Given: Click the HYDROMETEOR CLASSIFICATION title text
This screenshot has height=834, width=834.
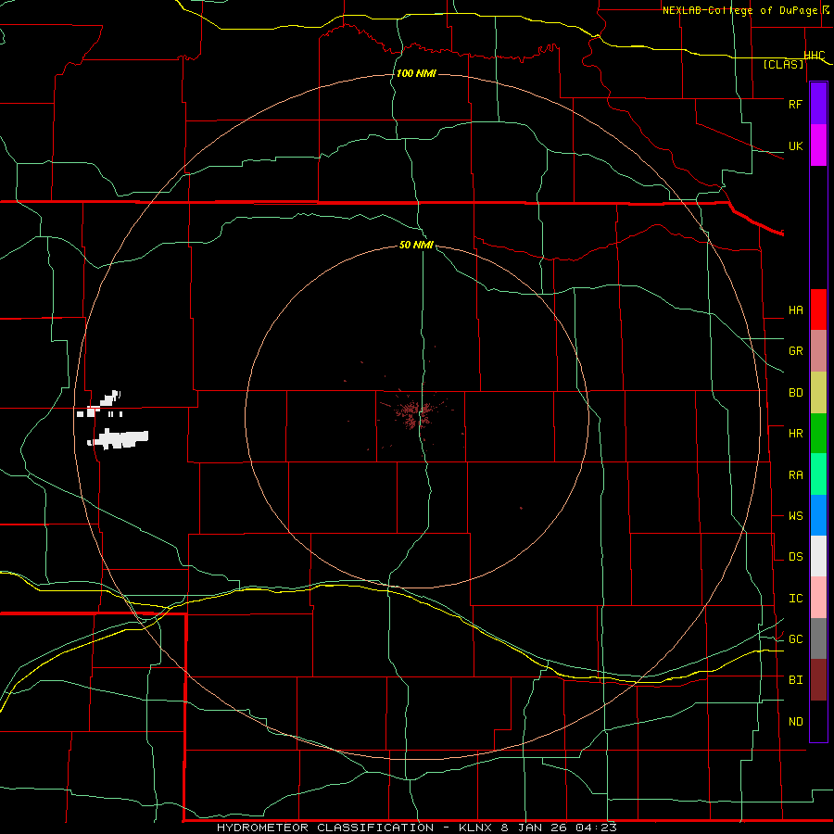Looking at the screenshot, I should point(325,828).
